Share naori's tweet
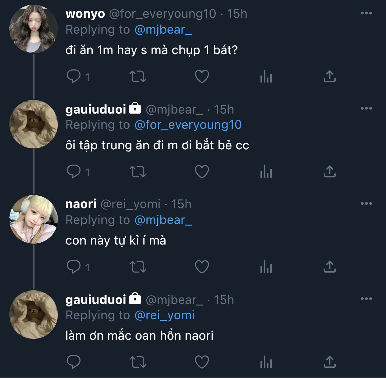 [330, 267]
